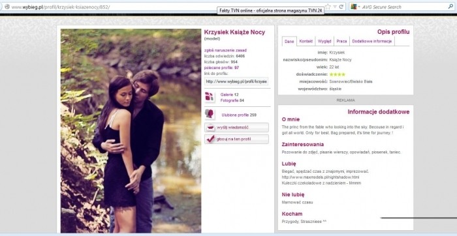Image resolution: width=457 pixels, height=236 pixels.
Task: Click zgłoś naruszenie zasad link
Action: point(226,50)
